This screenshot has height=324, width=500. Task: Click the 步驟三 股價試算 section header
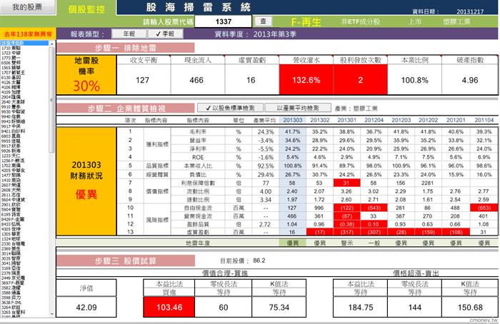[125, 261]
